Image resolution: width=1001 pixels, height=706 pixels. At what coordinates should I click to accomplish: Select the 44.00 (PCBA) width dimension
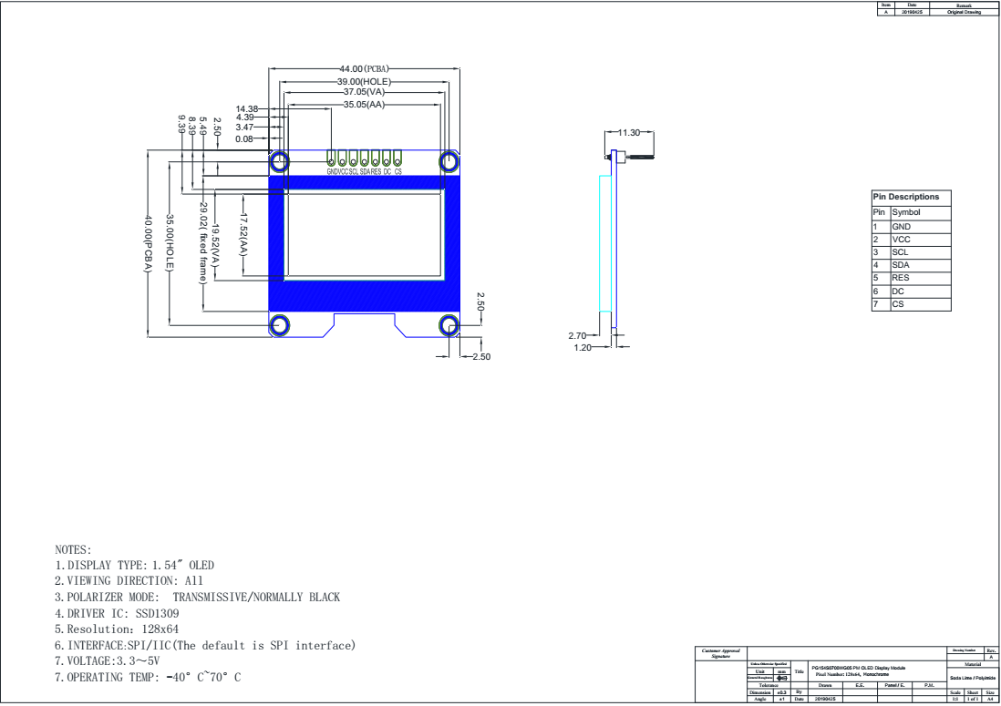tap(365, 69)
